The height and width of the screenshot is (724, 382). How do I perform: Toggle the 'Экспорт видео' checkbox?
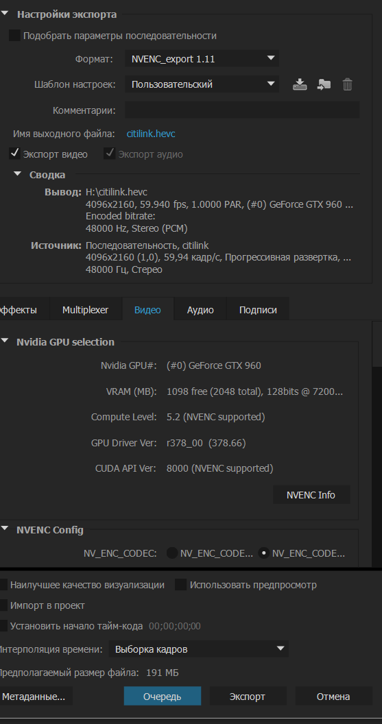15,154
